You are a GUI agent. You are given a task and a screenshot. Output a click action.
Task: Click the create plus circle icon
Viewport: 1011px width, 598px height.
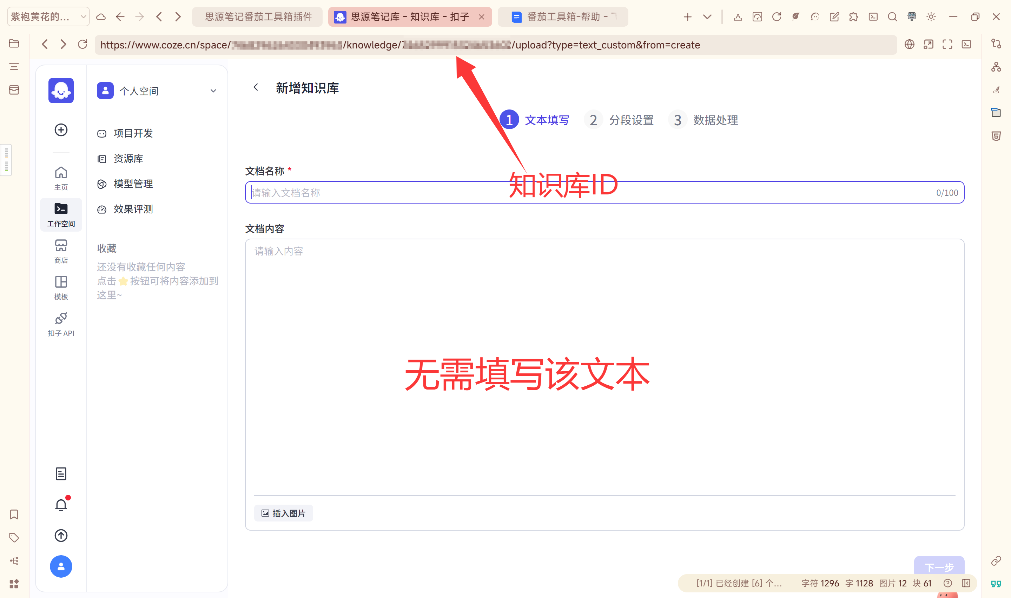tap(61, 130)
